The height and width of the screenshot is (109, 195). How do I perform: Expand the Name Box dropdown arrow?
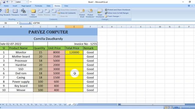(x=18, y=23)
